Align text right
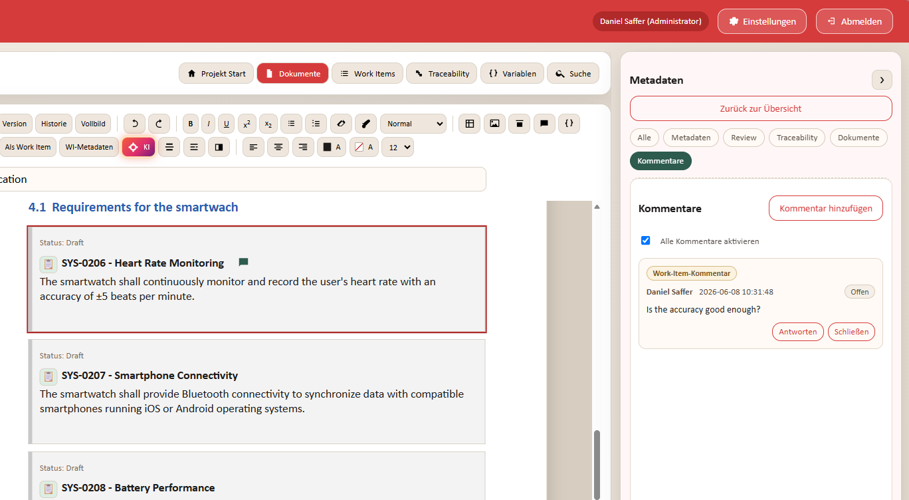This screenshot has height=500, width=909. click(303, 147)
